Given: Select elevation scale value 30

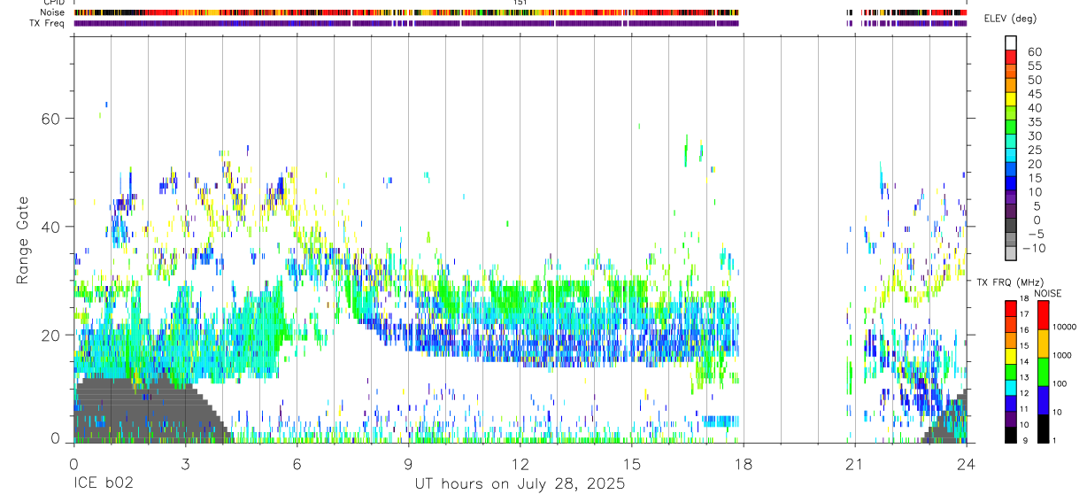Looking at the screenshot, I should (1033, 135).
